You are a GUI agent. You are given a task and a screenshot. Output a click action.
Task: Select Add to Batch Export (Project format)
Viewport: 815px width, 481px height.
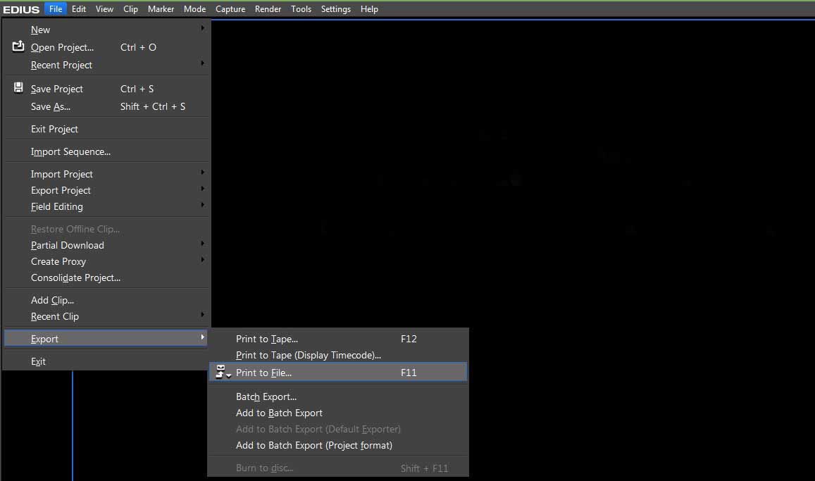tap(314, 445)
